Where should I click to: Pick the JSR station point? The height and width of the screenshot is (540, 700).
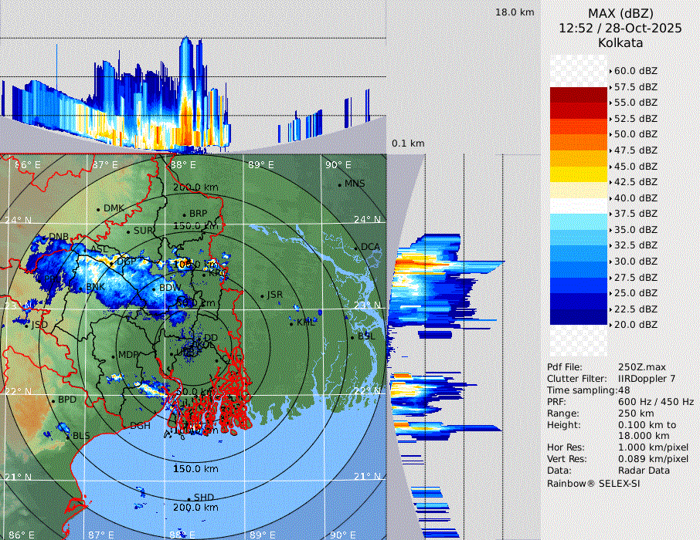point(262,295)
